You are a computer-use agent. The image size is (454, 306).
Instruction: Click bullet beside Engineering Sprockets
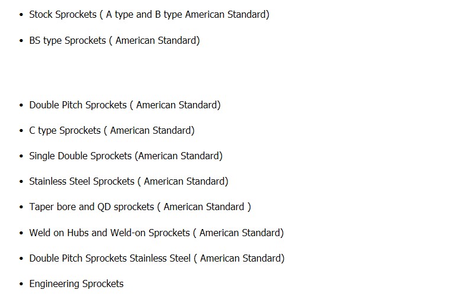21,284
